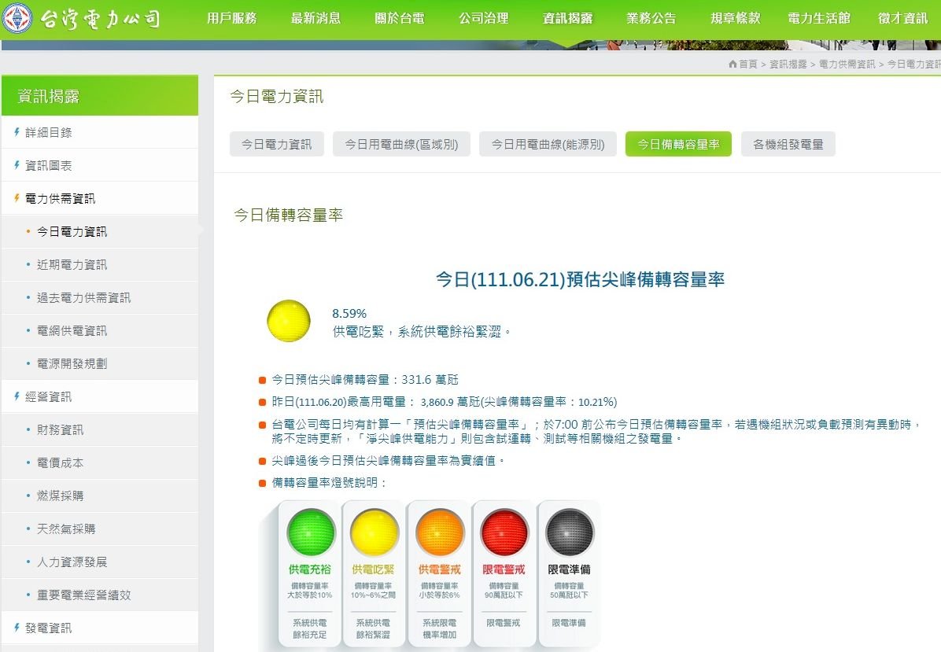Open 近期電力資訊 in the sidebar
Viewport: 941px width, 652px height.
pos(100,264)
